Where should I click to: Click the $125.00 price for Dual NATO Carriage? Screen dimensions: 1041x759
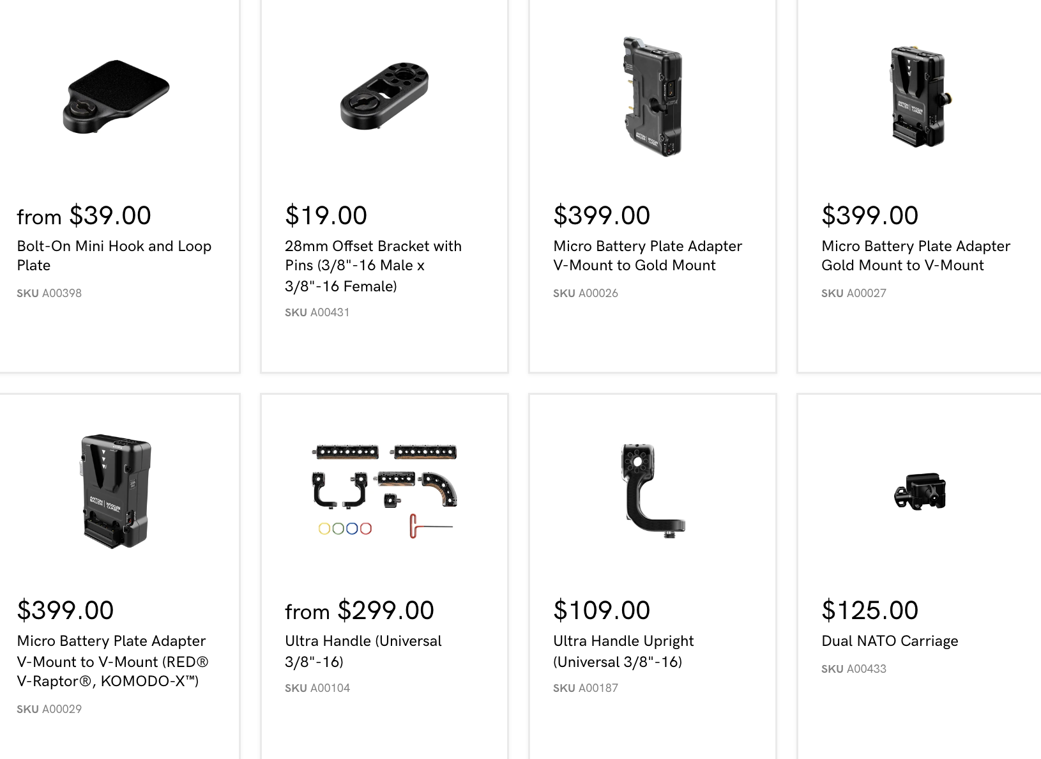point(870,611)
